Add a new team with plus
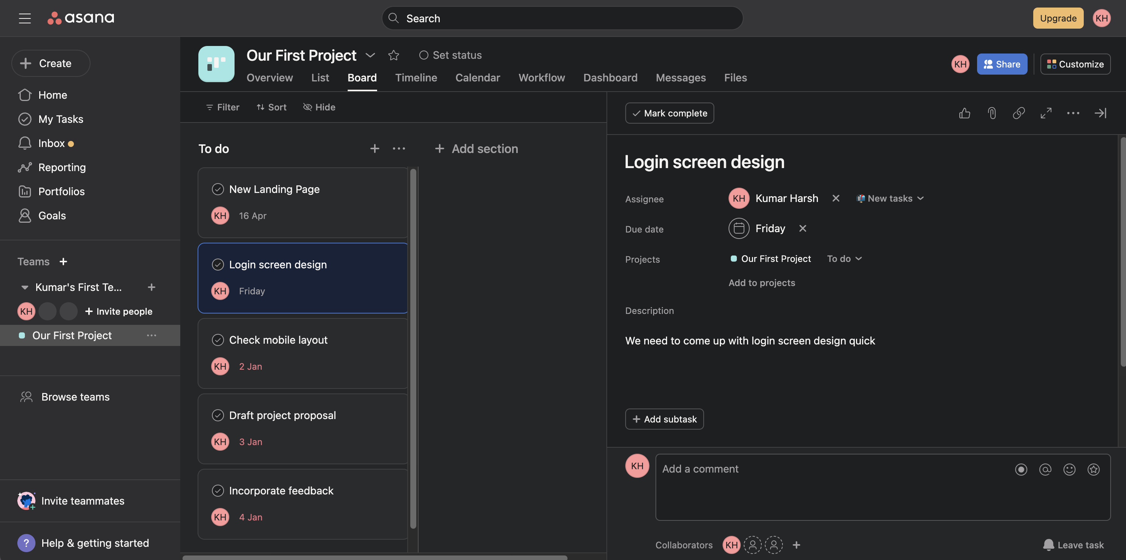1126x560 pixels. point(63,262)
